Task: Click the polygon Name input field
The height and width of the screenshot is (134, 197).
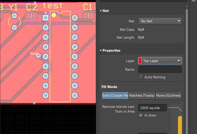Action: pyautogui.click(x=160, y=69)
